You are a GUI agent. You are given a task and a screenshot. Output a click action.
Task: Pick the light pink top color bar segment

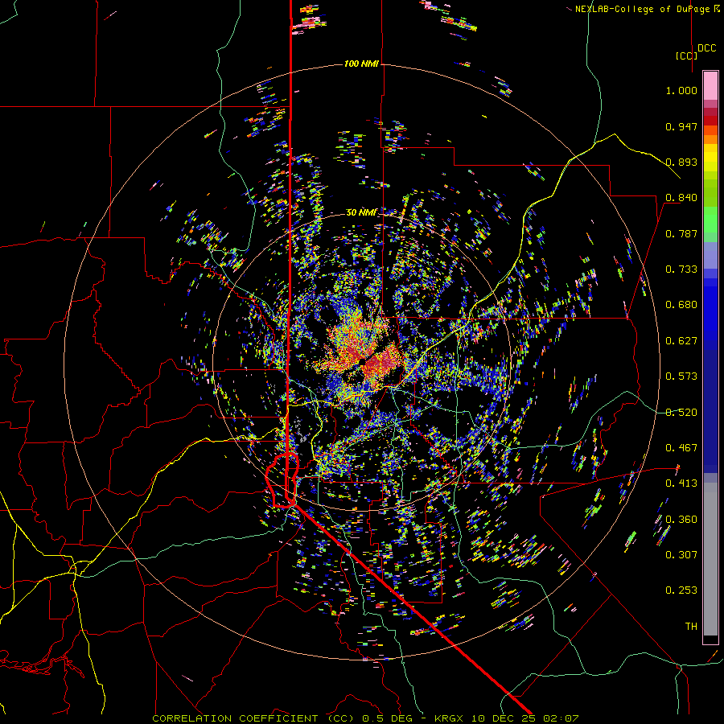pyautogui.click(x=710, y=85)
